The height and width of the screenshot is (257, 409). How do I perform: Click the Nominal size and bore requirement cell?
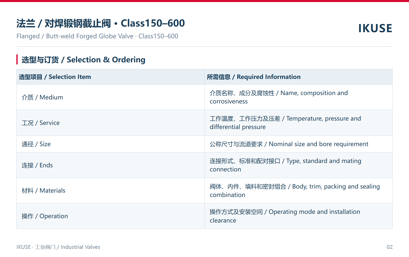pyautogui.click(x=299, y=144)
